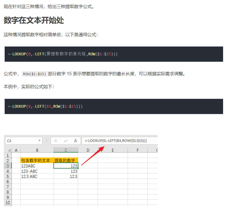Select column header C
228x217 pixels.
[x=66, y=150]
